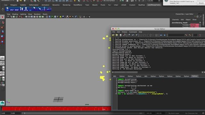The image size is (205, 115).
Task: Click Clear History broom icon
Action: 129,35
